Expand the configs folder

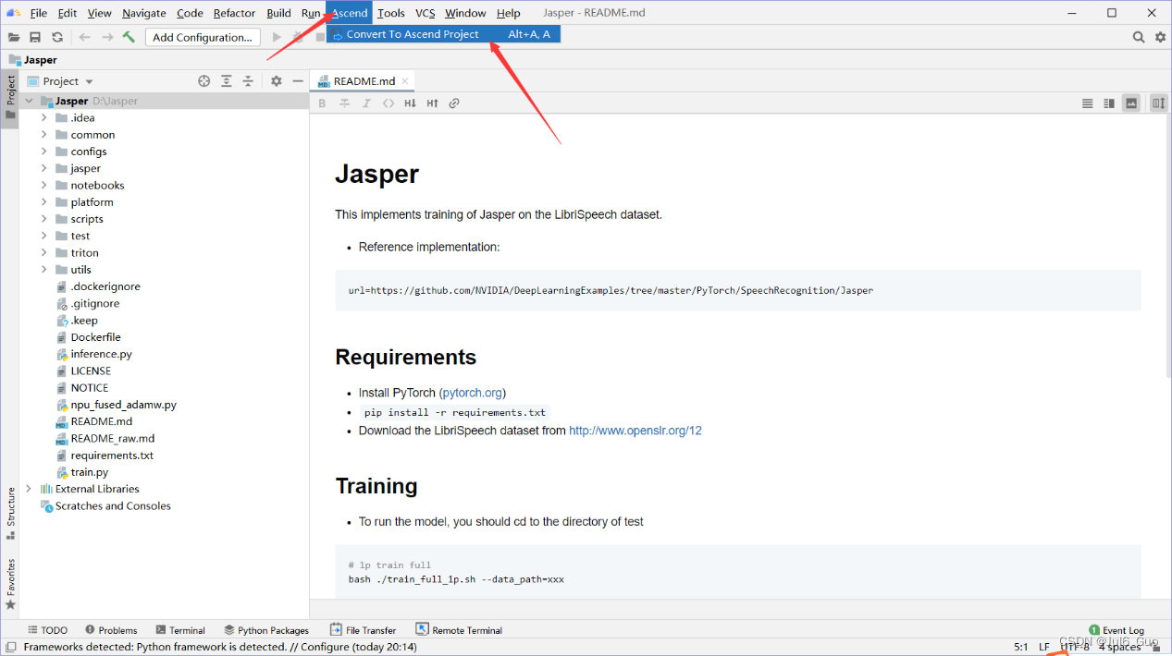(x=43, y=152)
